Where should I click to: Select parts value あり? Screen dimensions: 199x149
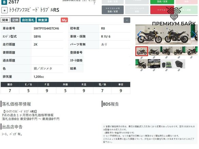click(104, 45)
